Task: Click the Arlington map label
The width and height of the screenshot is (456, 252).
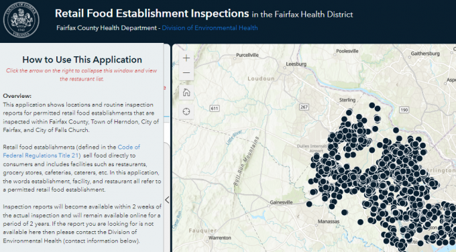Action: (x=441, y=170)
